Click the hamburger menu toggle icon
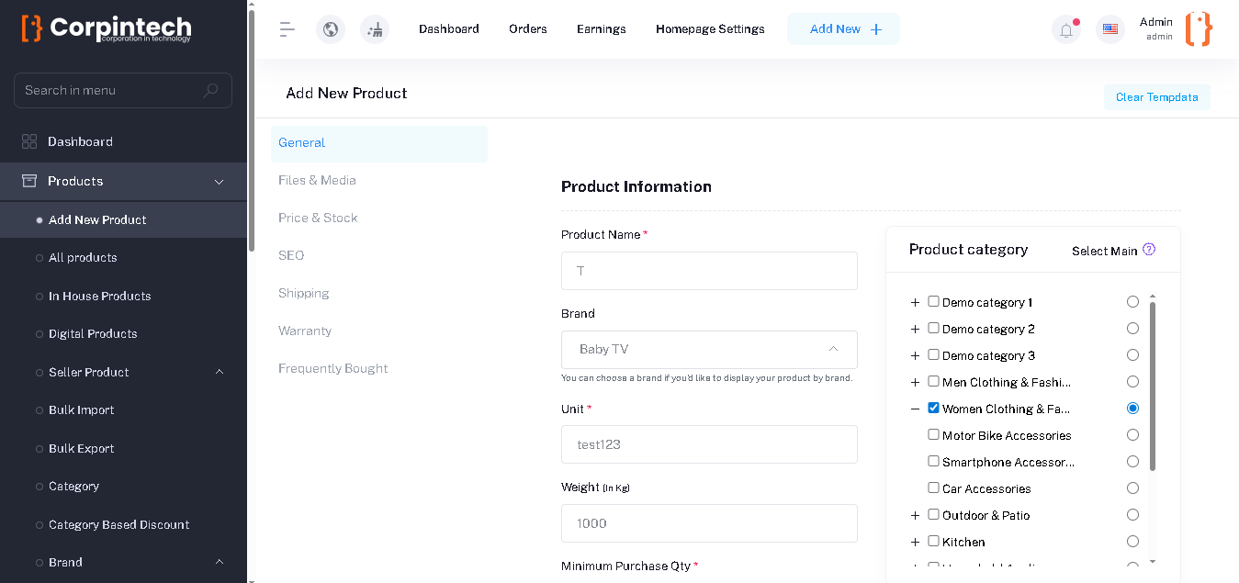1239x583 pixels. point(287,29)
